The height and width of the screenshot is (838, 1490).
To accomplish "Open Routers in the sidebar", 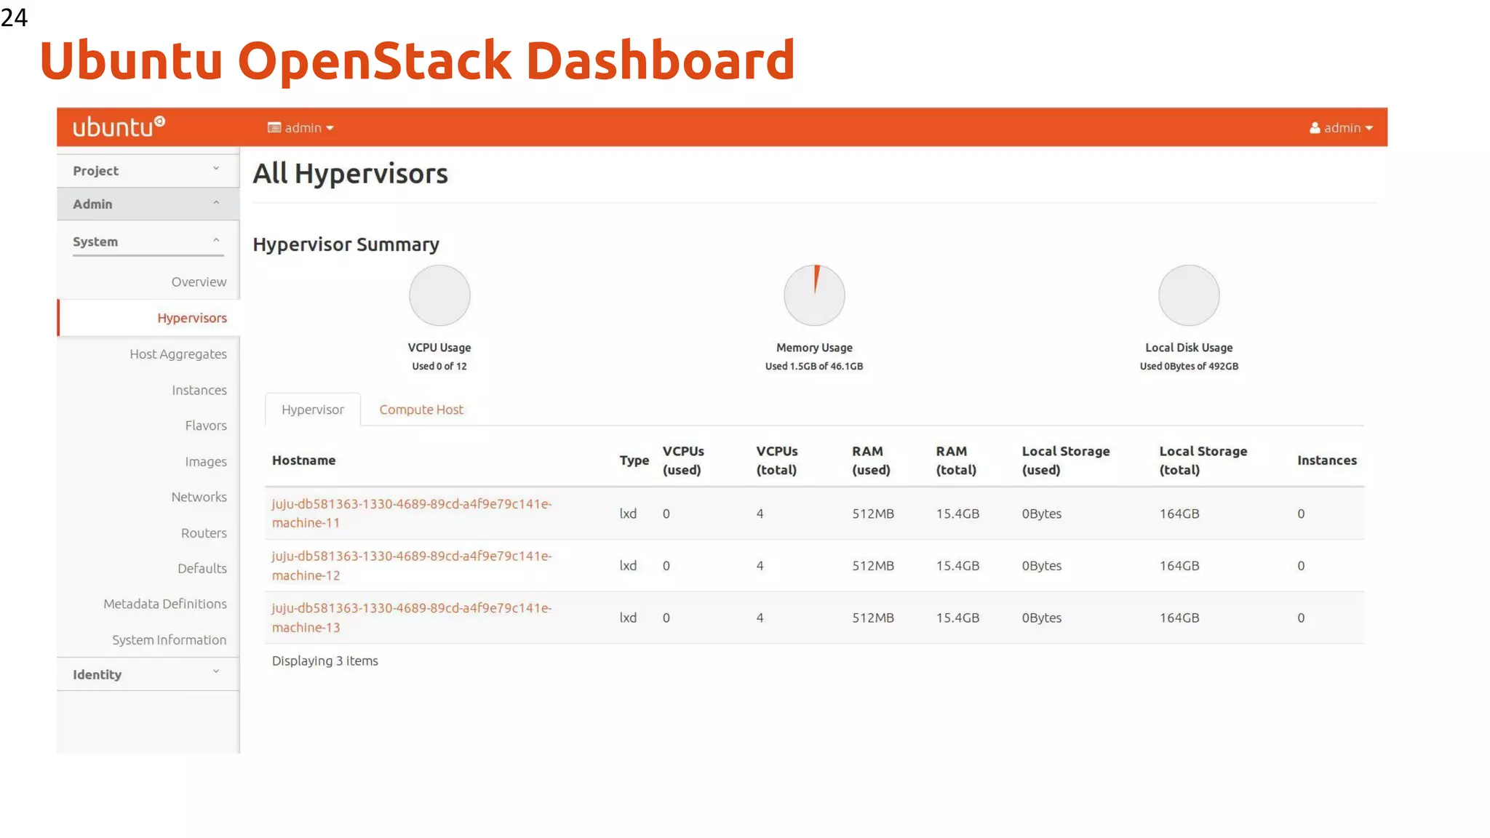I will [x=204, y=533].
